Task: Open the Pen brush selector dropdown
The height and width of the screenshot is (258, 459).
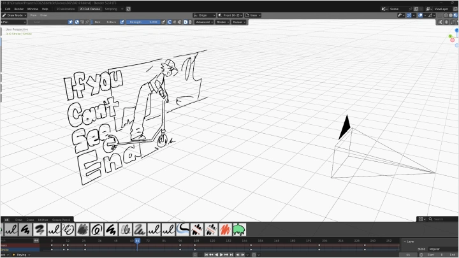Action: (13, 22)
